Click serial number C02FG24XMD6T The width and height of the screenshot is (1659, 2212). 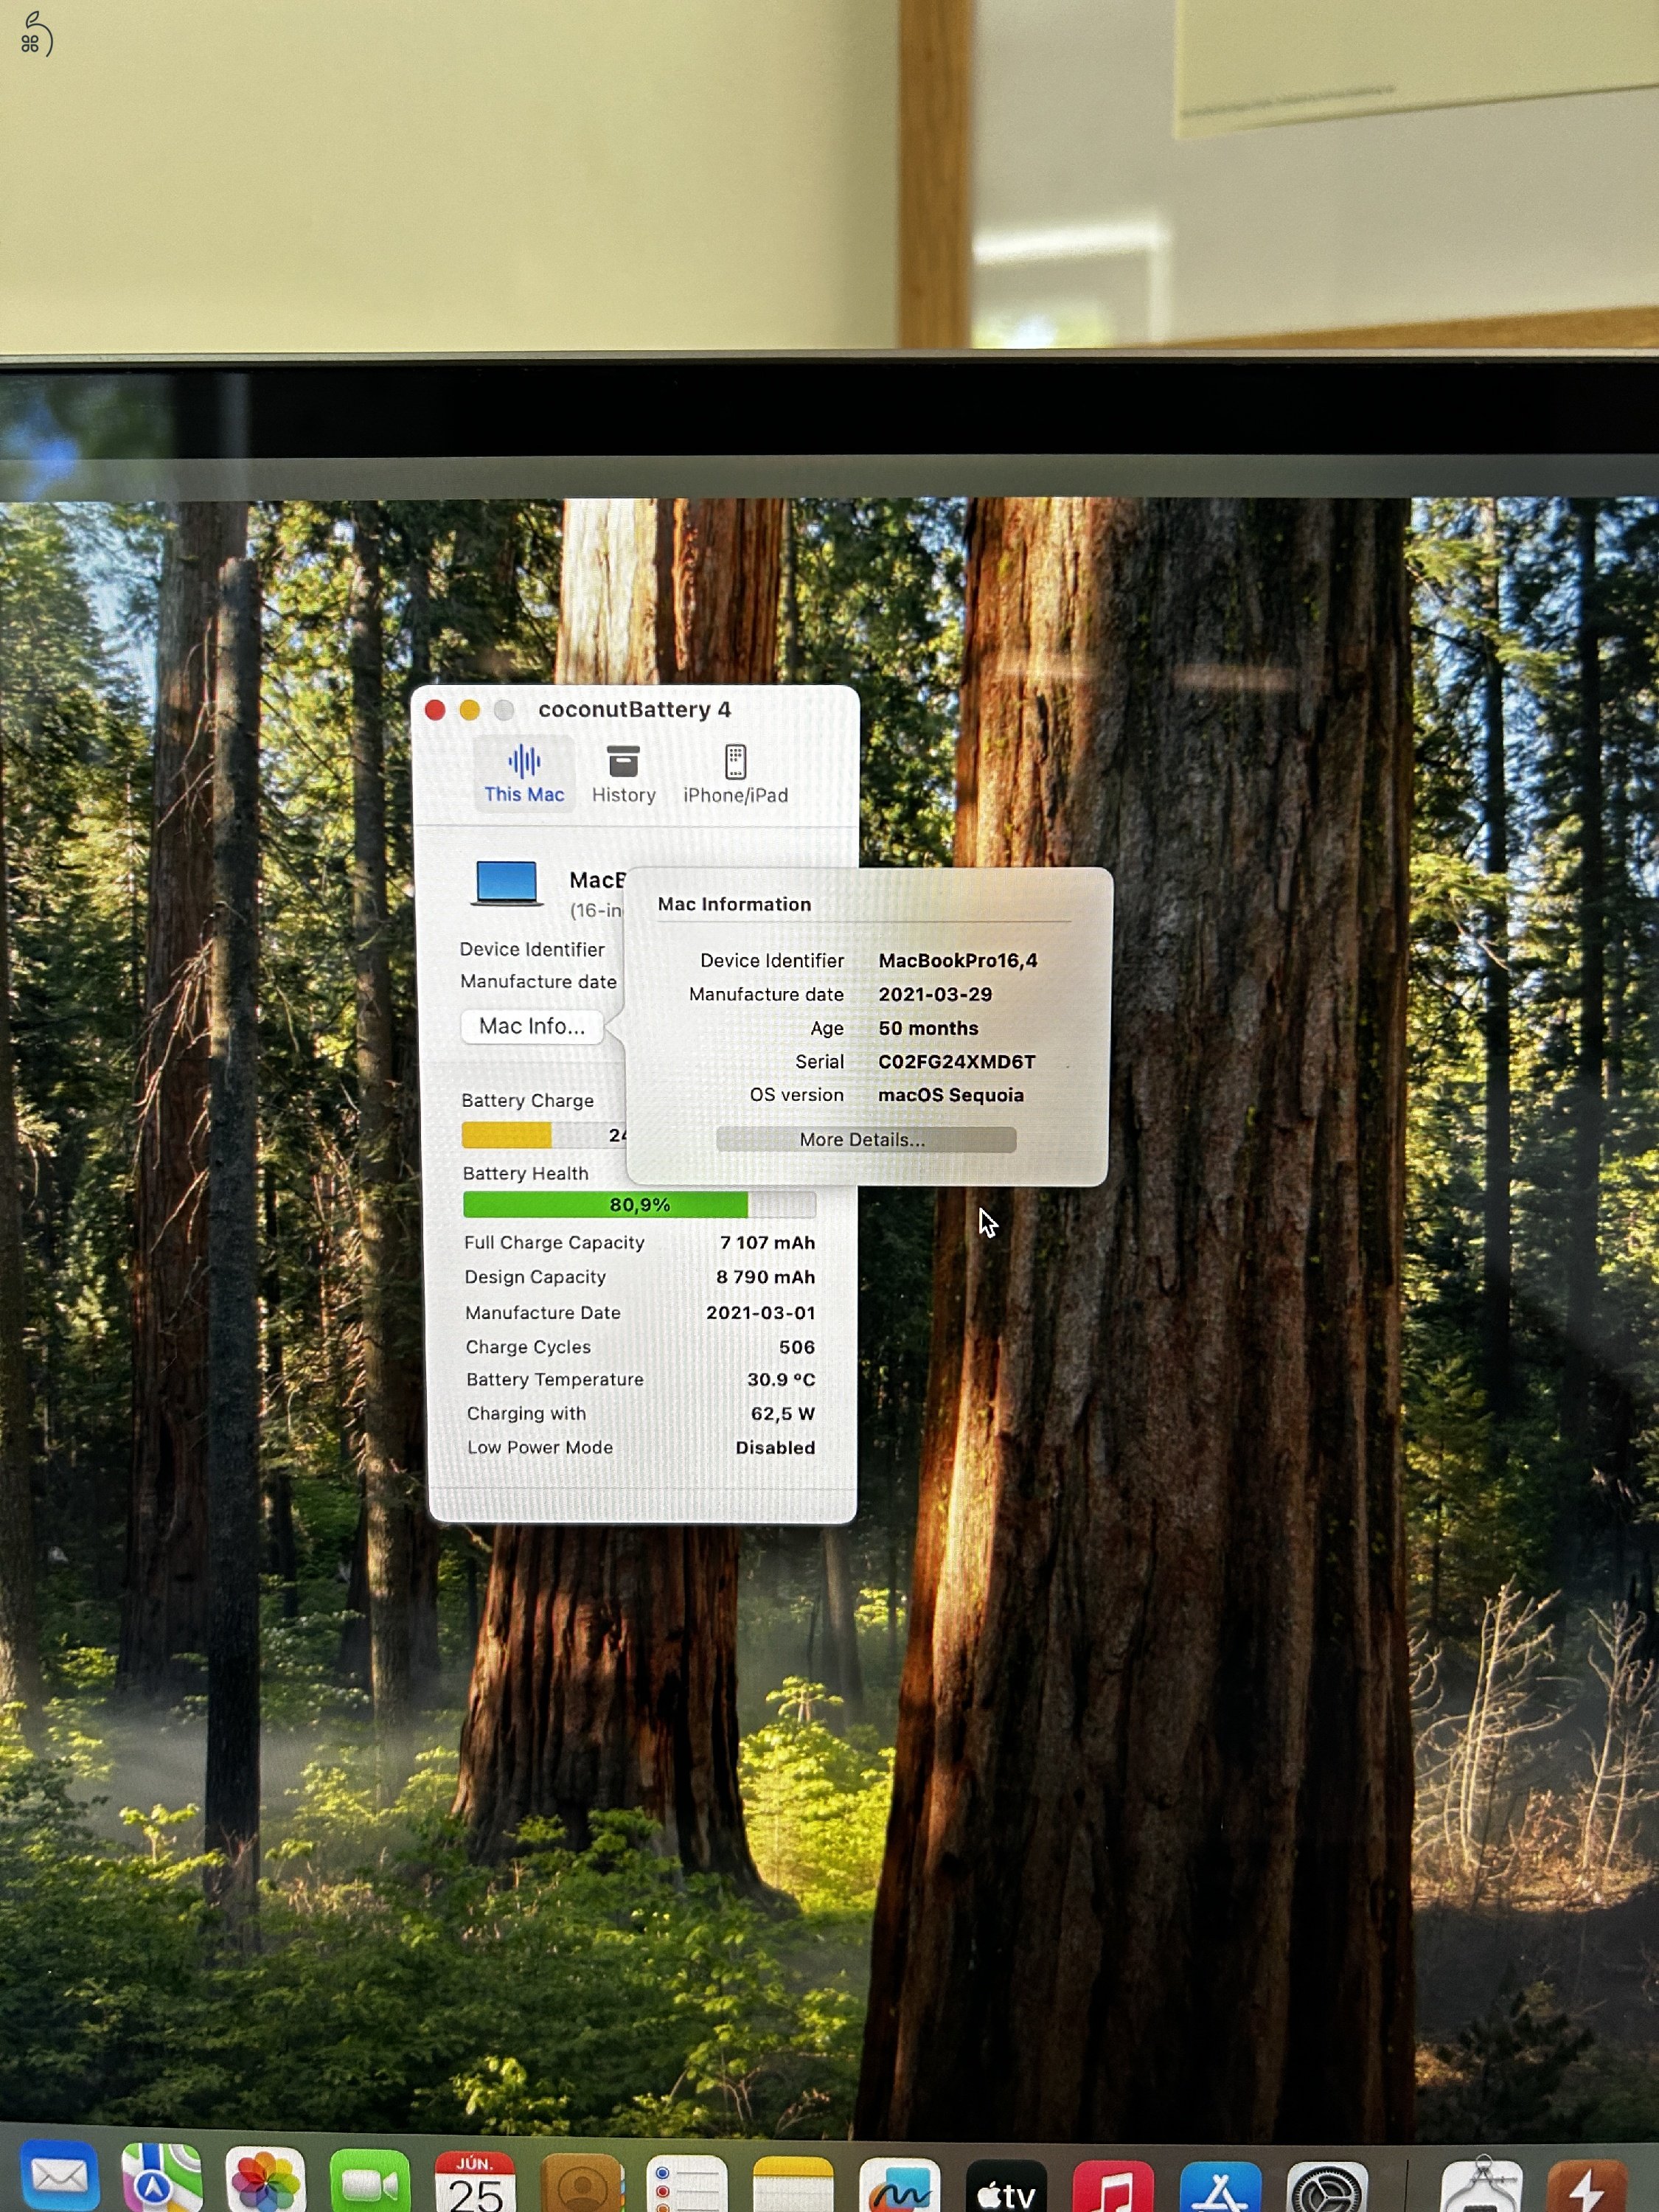coord(956,1061)
